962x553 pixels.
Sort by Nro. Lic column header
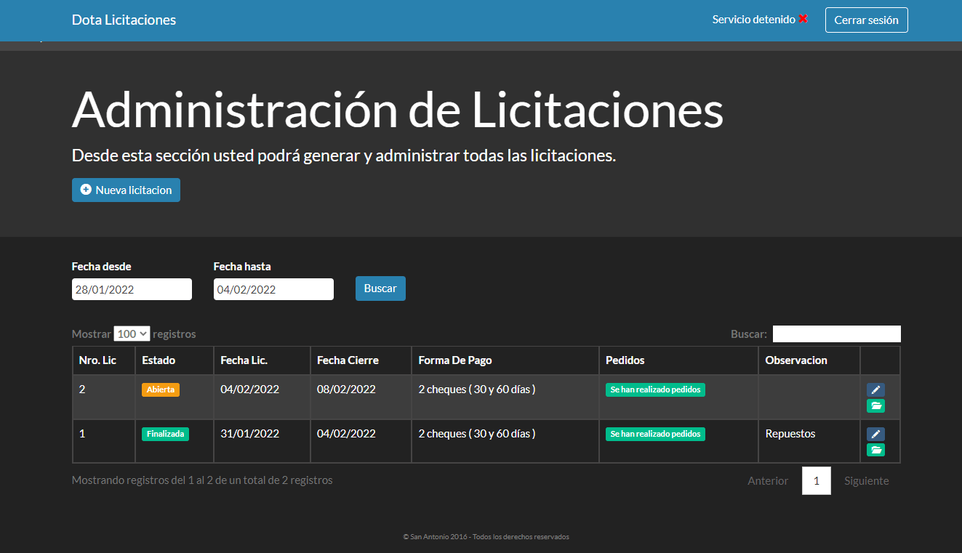(97, 360)
